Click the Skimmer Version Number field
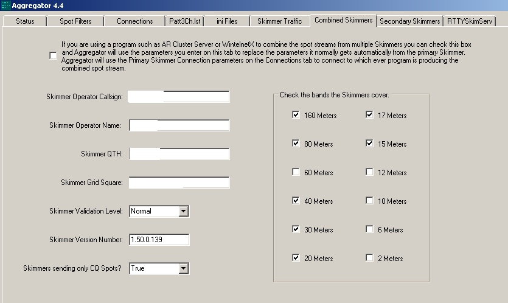508x303 pixels. click(159, 240)
